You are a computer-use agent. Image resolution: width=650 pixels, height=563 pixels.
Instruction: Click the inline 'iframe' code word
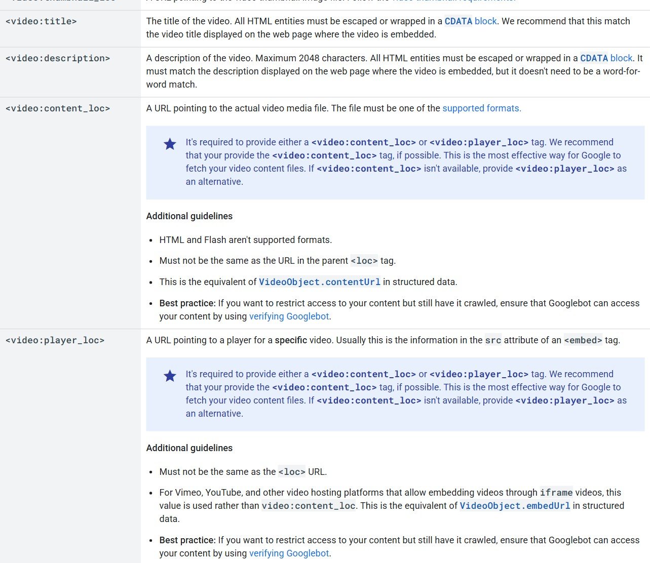(556, 493)
